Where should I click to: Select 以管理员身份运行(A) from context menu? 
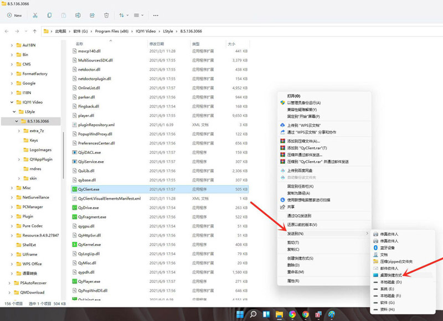(303, 102)
